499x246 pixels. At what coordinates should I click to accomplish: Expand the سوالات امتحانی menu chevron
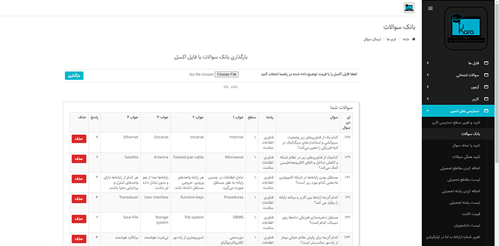[x=427, y=75]
